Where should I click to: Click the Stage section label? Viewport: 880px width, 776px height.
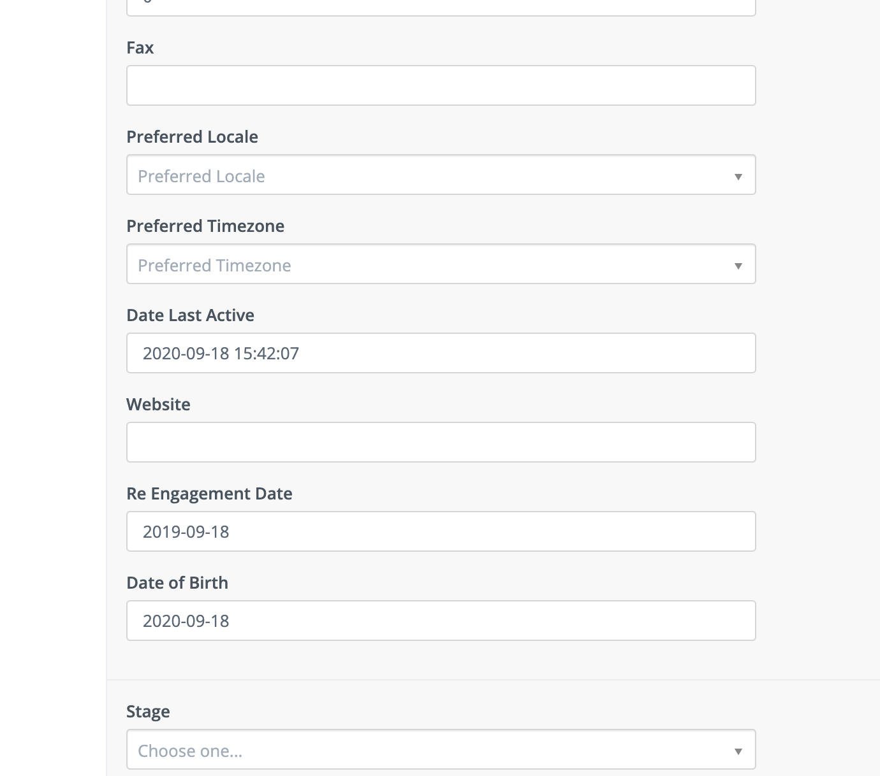click(148, 711)
